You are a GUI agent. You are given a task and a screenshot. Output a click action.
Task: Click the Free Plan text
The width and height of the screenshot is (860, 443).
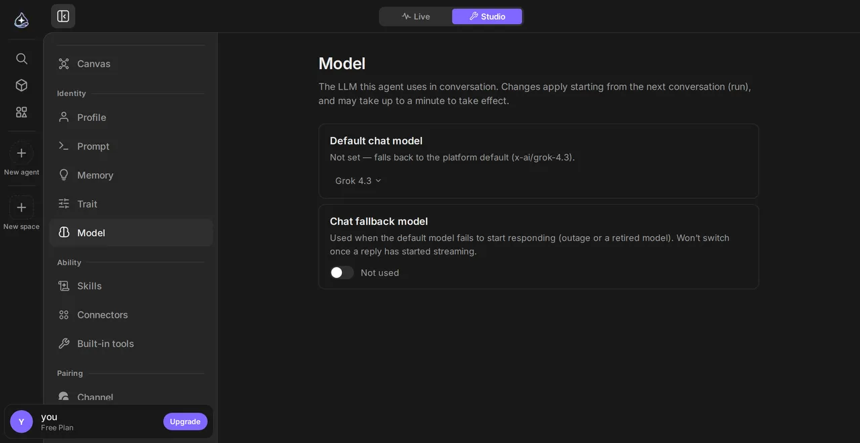pyautogui.click(x=57, y=428)
